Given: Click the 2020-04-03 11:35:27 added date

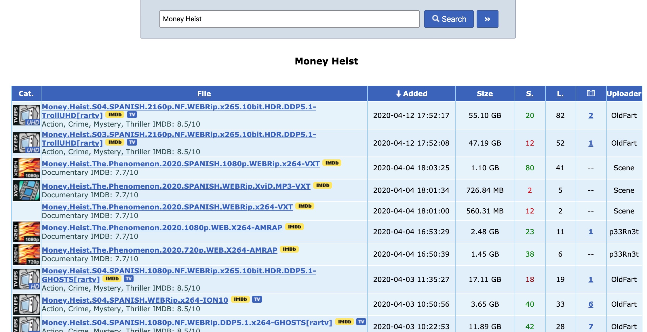Looking at the screenshot, I should click(411, 279).
